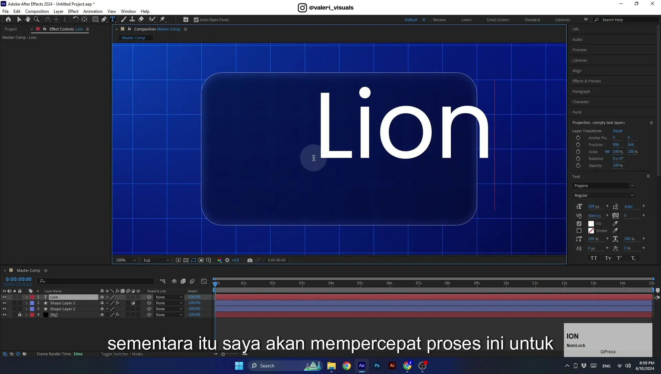This screenshot has width=661, height=374.
Task: Select the Rectangle shape tool
Action: [x=95, y=20]
